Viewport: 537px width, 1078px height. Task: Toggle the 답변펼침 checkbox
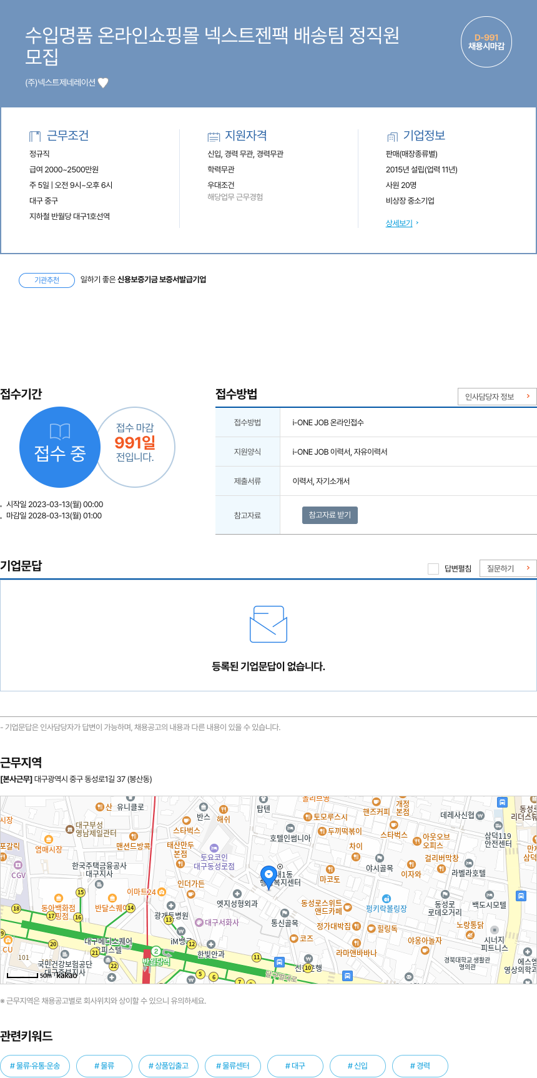pyautogui.click(x=433, y=568)
